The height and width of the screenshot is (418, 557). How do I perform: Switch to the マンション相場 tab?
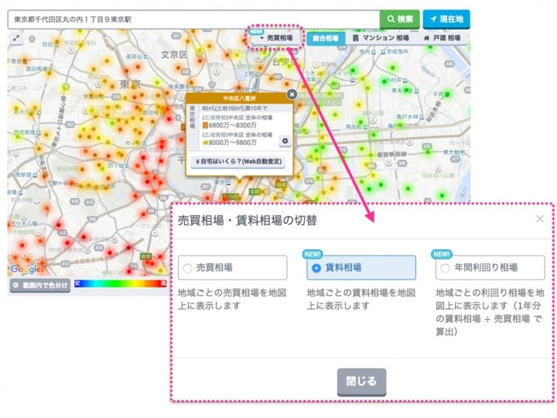(380, 38)
